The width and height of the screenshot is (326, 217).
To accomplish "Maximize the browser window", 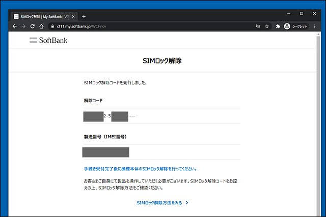I will (x=302, y=14).
